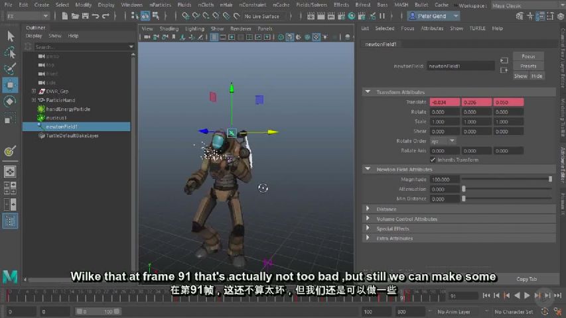The width and height of the screenshot is (566, 318).
Task: Click the Focus button
Action: [x=528, y=56]
